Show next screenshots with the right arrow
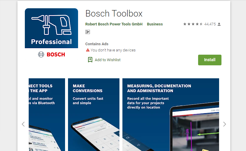246x151 pixels. pos(224,124)
